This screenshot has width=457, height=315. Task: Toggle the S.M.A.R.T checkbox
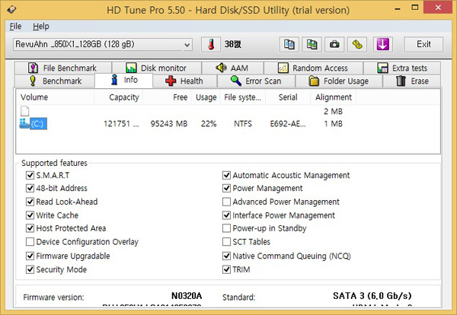pos(30,175)
